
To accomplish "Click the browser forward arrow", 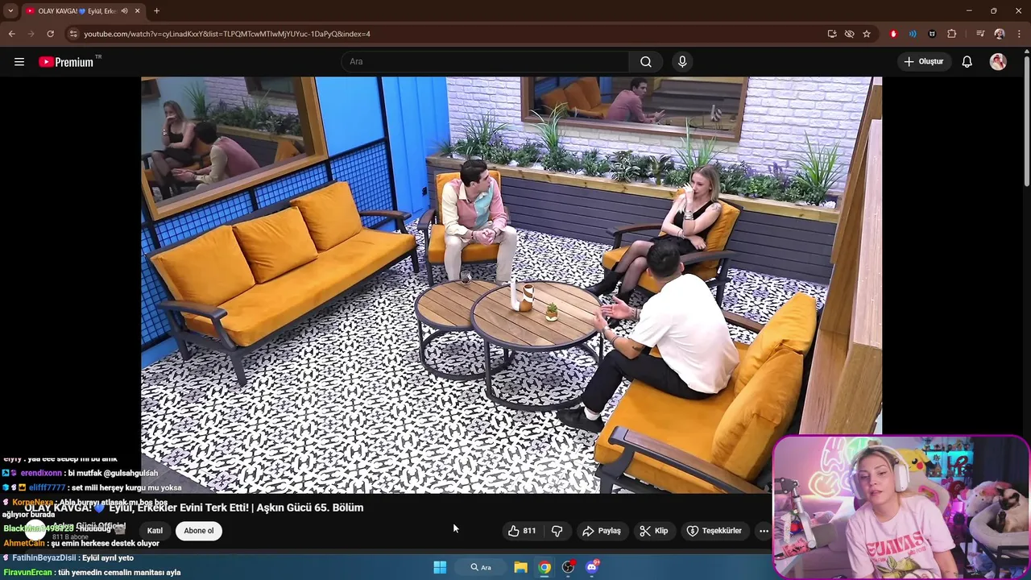I will point(31,34).
